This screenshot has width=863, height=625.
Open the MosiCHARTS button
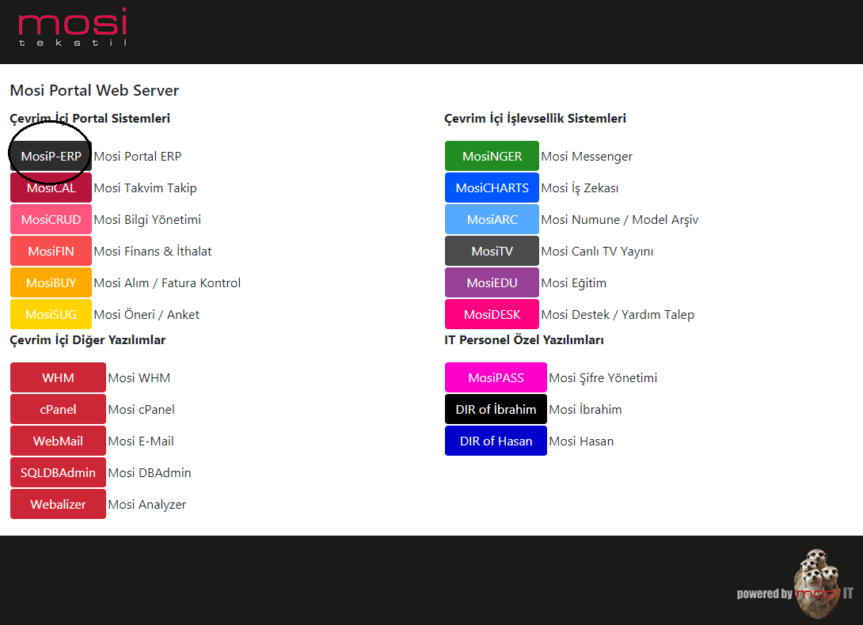point(492,188)
